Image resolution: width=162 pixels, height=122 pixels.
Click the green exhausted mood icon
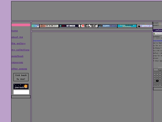pyautogui.click(x=154, y=33)
